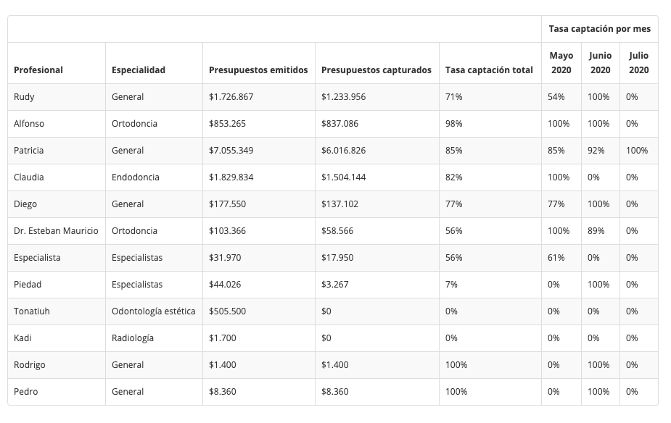Click the Junio 2020 column header
The image size is (671, 423).
[600, 63]
